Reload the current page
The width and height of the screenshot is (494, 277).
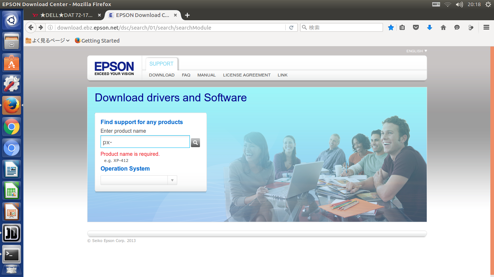pos(291,27)
